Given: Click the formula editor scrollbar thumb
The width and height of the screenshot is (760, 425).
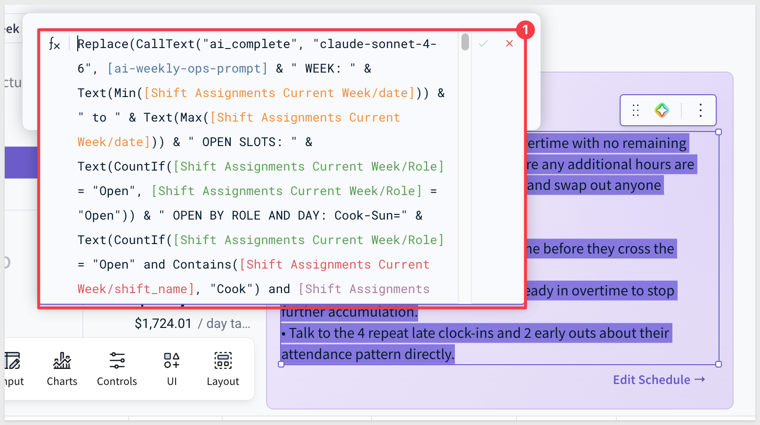Looking at the screenshot, I should click(465, 42).
